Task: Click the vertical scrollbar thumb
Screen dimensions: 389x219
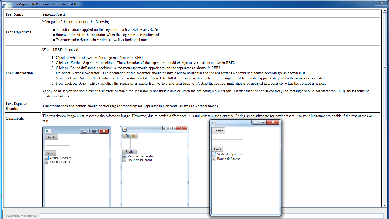Action: click(x=385, y=66)
